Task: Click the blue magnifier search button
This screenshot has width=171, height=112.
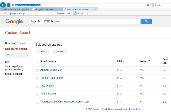Action: [146, 21]
